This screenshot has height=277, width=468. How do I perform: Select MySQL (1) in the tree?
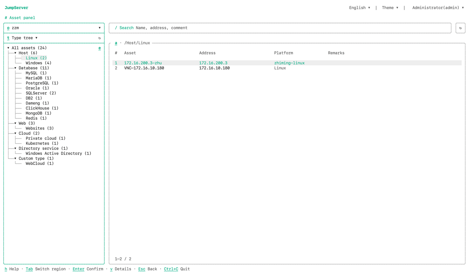click(36, 73)
